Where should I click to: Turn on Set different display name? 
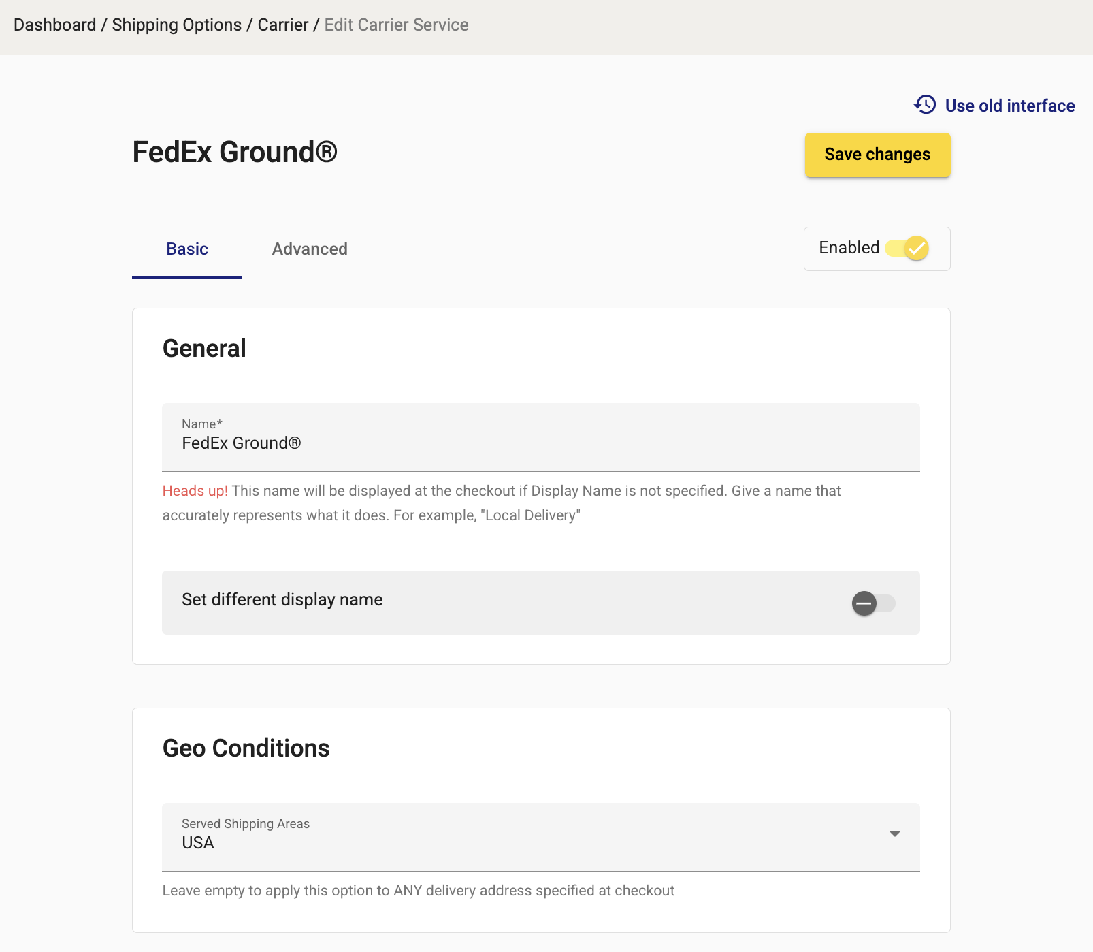874,603
